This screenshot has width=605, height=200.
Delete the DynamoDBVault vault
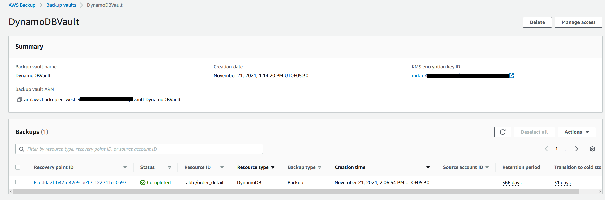pos(537,22)
